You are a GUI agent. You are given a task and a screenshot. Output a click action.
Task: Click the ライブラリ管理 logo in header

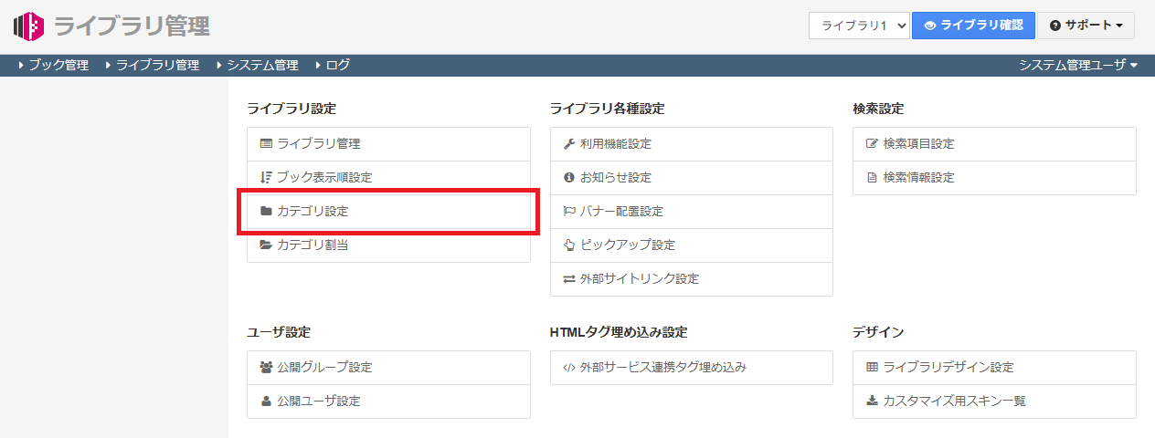111,26
